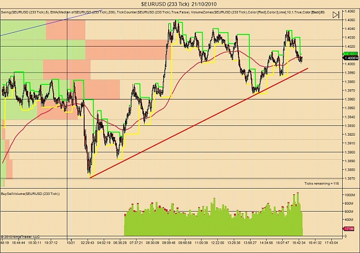Click the 1.3890 price axis label
Viewport: 360px width, 253px height.
coord(350,161)
